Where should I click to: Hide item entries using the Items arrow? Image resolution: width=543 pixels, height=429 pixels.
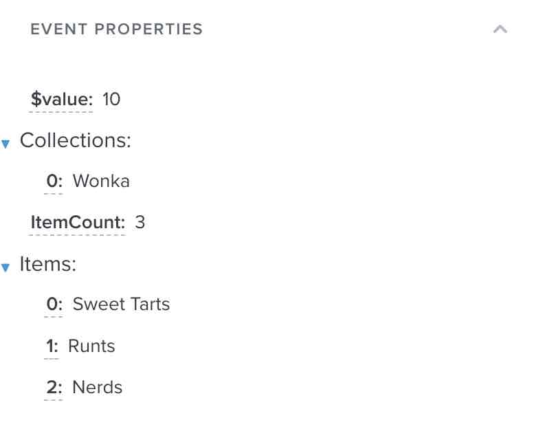click(x=5, y=267)
